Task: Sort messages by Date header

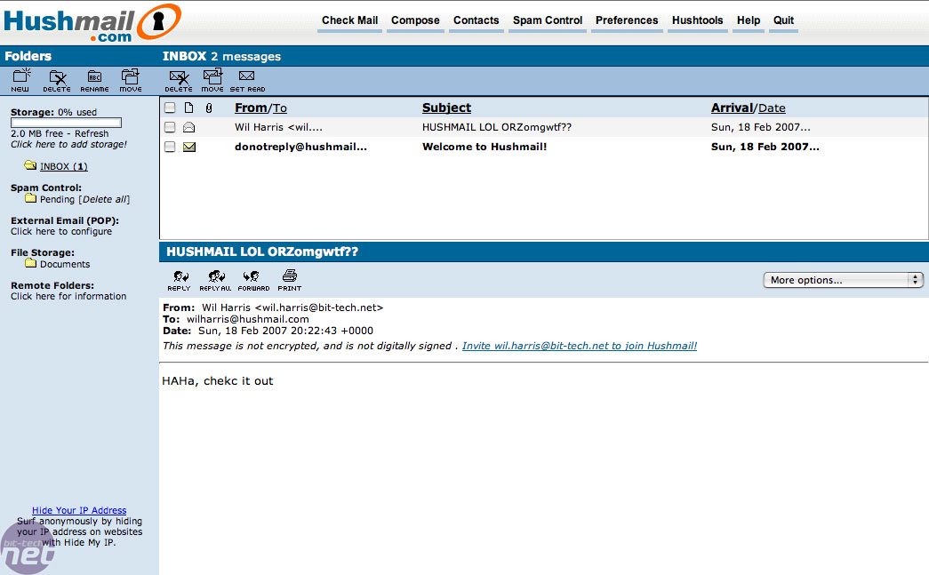Action: click(x=772, y=108)
